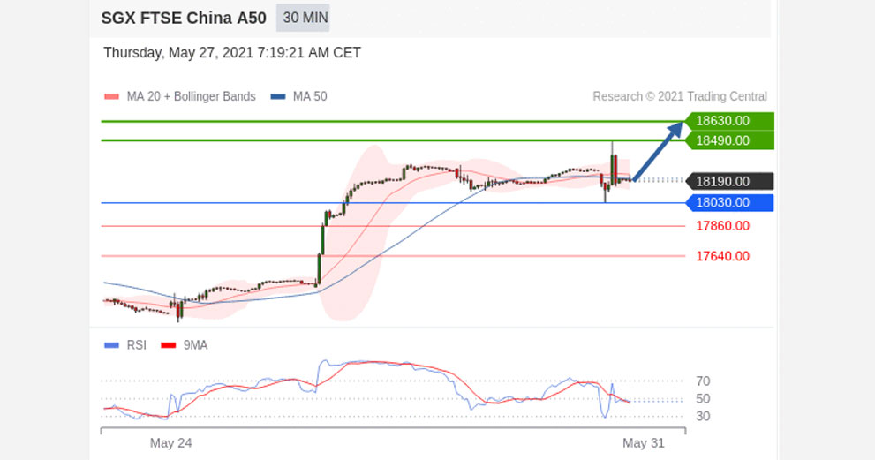Click the 30 MIN timeframe badge
Screen dimensions: 875x460
(x=303, y=18)
